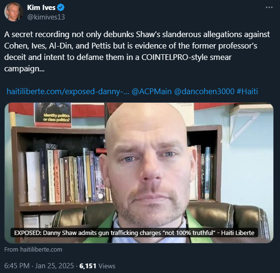
Task: Open the 6,151 Views count
Action: point(97,266)
